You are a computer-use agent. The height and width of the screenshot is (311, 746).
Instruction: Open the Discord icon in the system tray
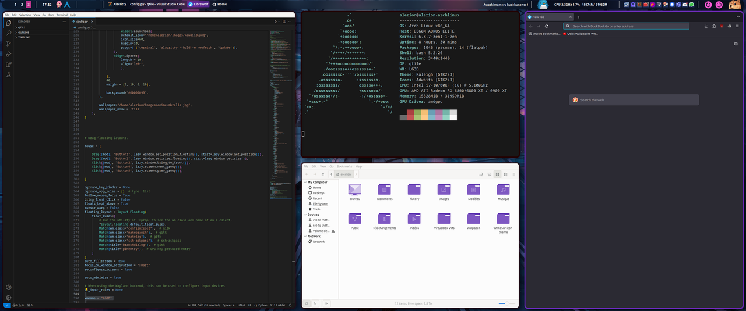click(685, 5)
